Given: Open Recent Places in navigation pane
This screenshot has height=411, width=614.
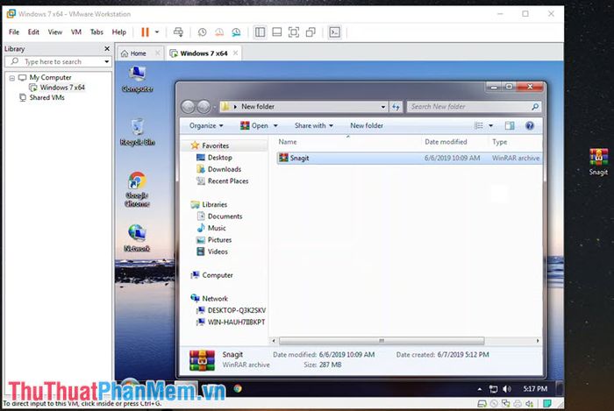Looking at the screenshot, I should coord(223,181).
